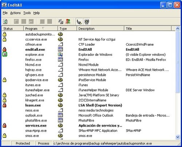Click the window type icon of enditall.exe
Screen dimensions: 182x147
pyautogui.click(x=60, y=49)
